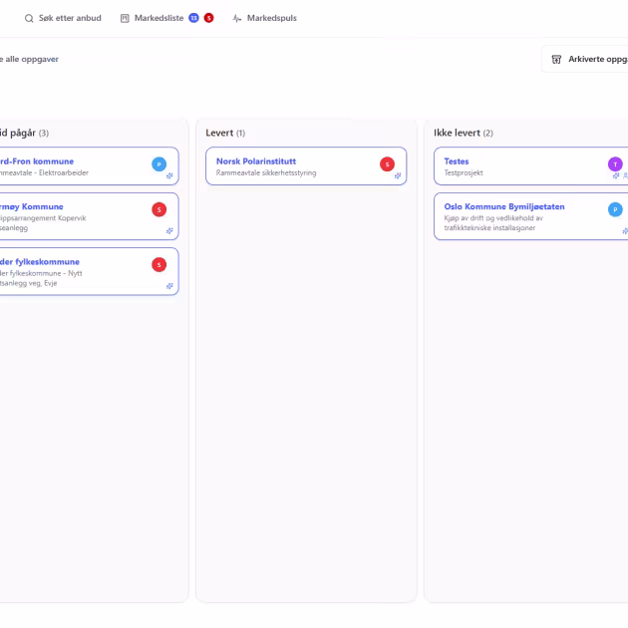Viewport: 628px width, 628px height.
Task: Click the search magnifier icon in top navigation
Action: coord(29,18)
